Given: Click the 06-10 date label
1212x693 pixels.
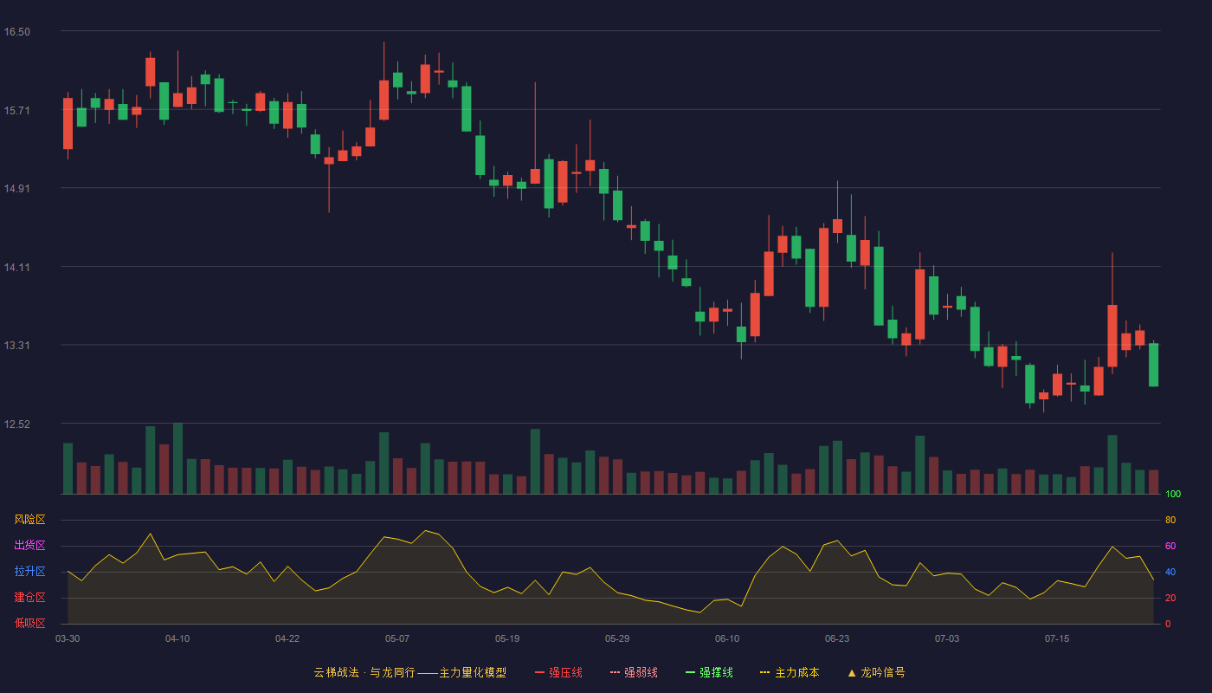Looking at the screenshot, I should [727, 638].
